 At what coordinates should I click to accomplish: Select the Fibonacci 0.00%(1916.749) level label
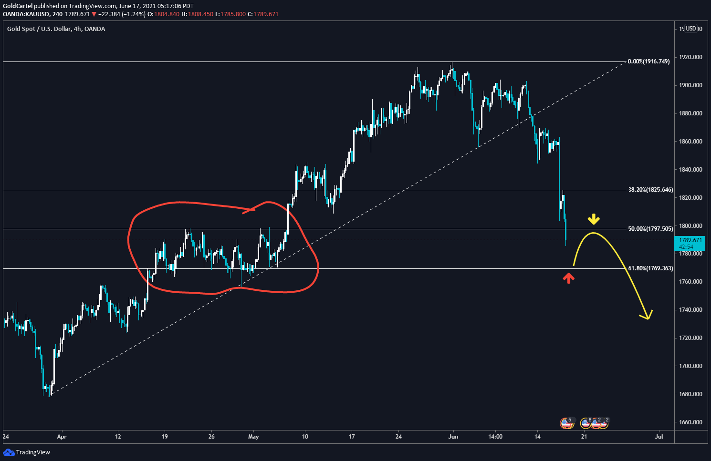click(648, 61)
